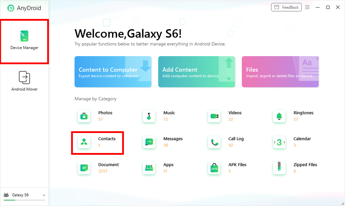Viewport: 345px width, 206px height.
Task: Open the Document category icon
Action: pos(84,168)
